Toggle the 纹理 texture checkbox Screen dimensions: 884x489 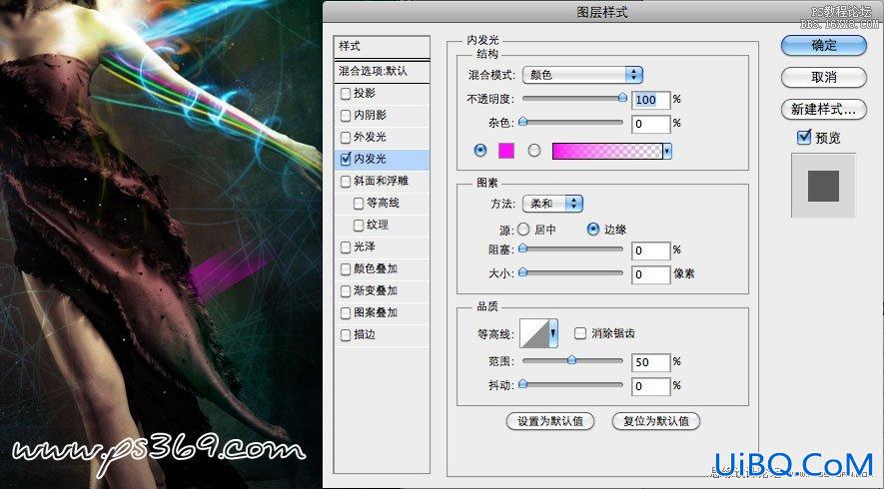point(358,226)
